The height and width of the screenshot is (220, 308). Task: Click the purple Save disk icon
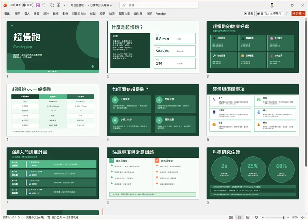pos(38,5)
